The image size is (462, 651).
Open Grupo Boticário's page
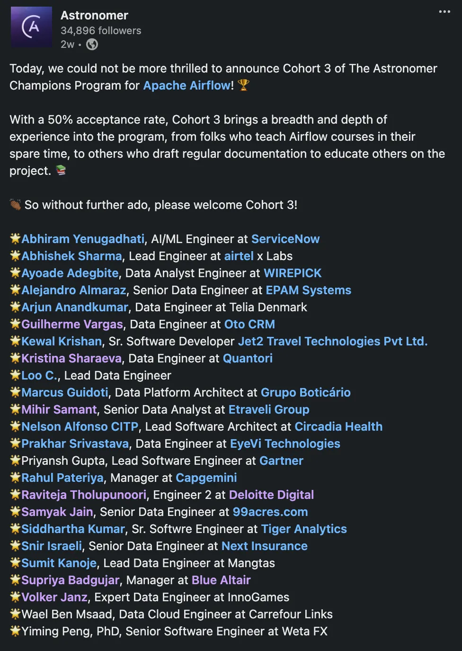(306, 392)
